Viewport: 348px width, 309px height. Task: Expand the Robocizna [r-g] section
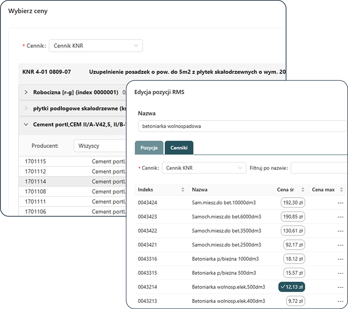pos(26,93)
